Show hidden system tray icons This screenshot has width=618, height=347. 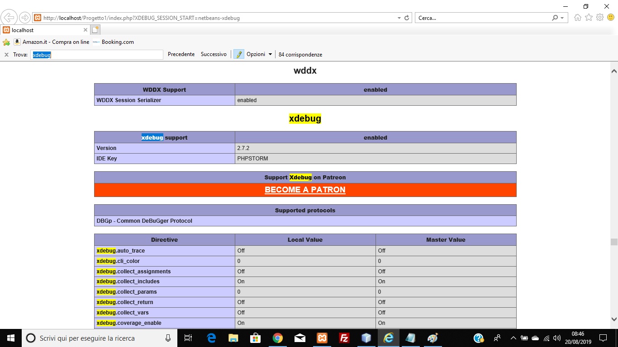click(513, 338)
